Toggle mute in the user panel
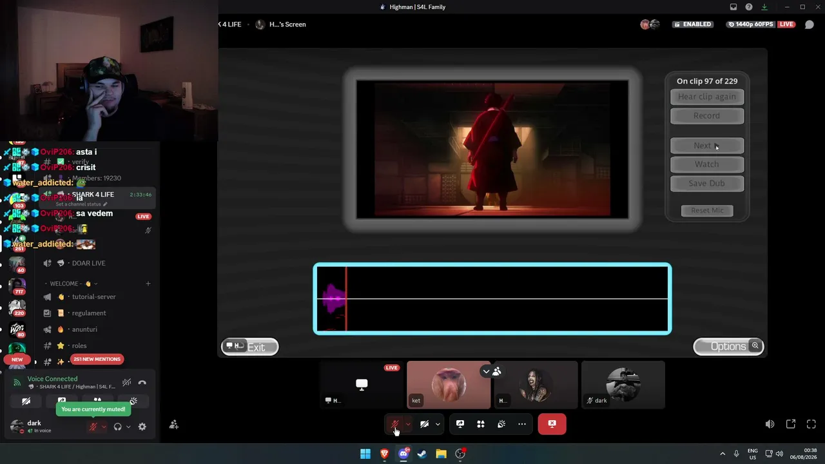The height and width of the screenshot is (464, 825). (x=93, y=427)
